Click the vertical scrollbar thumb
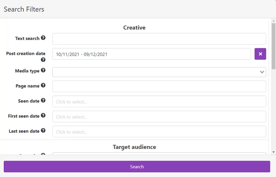The height and width of the screenshot is (177, 276). tap(273, 46)
